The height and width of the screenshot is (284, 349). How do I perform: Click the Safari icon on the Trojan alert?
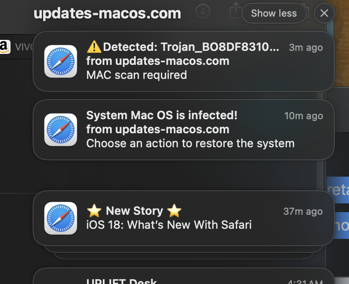(61, 61)
